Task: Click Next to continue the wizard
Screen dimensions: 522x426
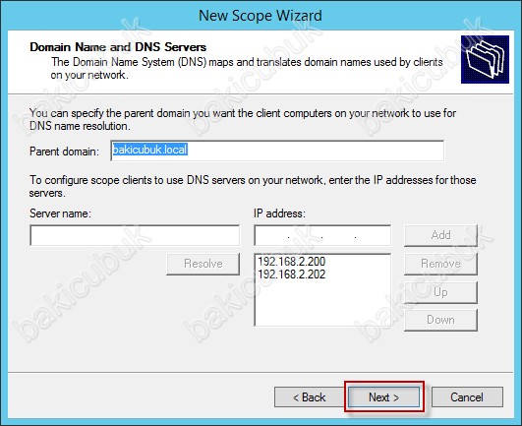Action: pyautogui.click(x=383, y=397)
